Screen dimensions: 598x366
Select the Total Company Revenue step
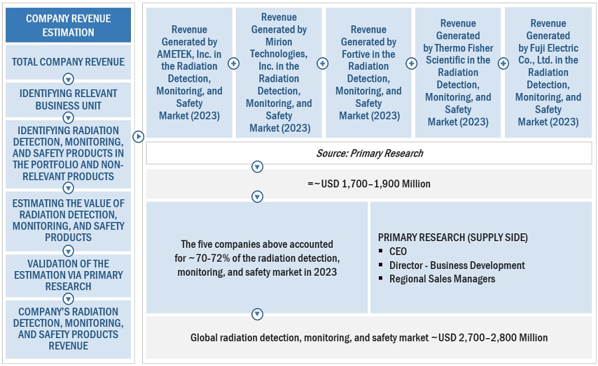[x=68, y=62]
